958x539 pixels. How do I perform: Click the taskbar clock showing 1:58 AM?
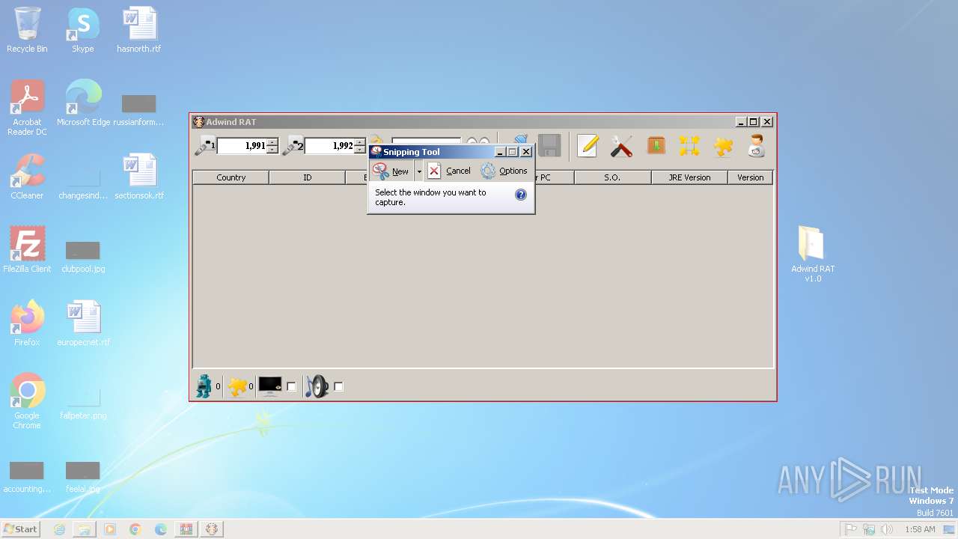(x=920, y=529)
